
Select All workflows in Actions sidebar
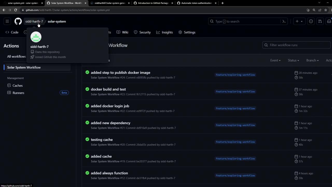(16, 56)
